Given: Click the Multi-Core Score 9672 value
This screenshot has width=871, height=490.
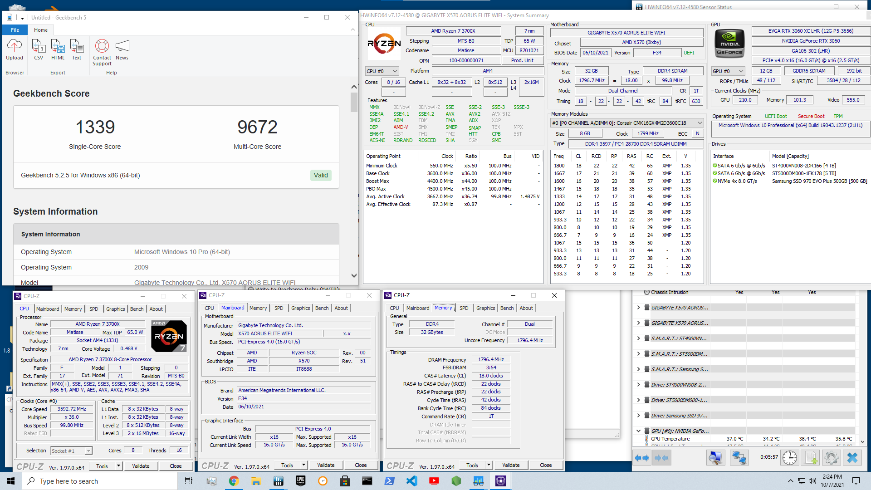Looking at the screenshot, I should pos(257,127).
